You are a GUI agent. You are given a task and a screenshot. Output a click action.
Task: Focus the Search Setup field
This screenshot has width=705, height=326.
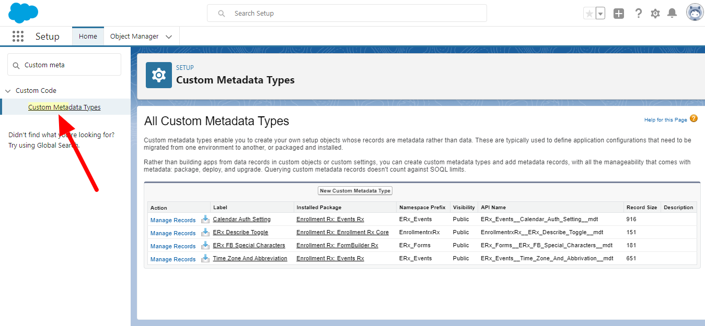point(347,14)
